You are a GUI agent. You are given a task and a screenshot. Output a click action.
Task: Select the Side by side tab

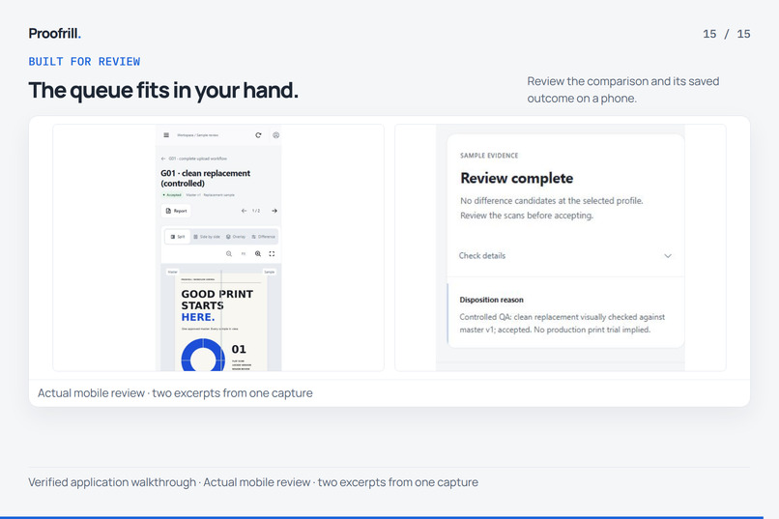pyautogui.click(x=207, y=237)
